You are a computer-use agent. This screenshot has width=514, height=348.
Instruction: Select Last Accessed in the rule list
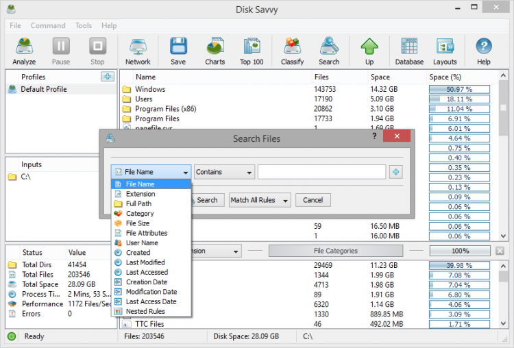(x=151, y=273)
